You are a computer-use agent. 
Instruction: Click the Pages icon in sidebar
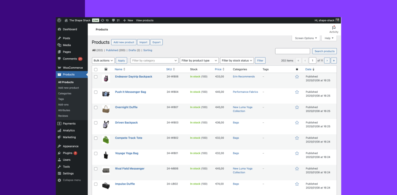(x=59, y=52)
